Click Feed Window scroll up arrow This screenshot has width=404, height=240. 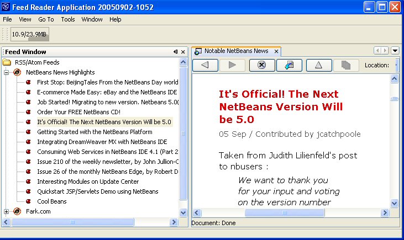183,62
